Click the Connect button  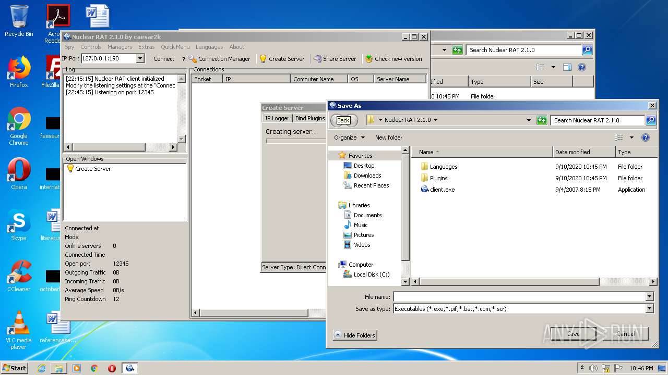(164, 59)
